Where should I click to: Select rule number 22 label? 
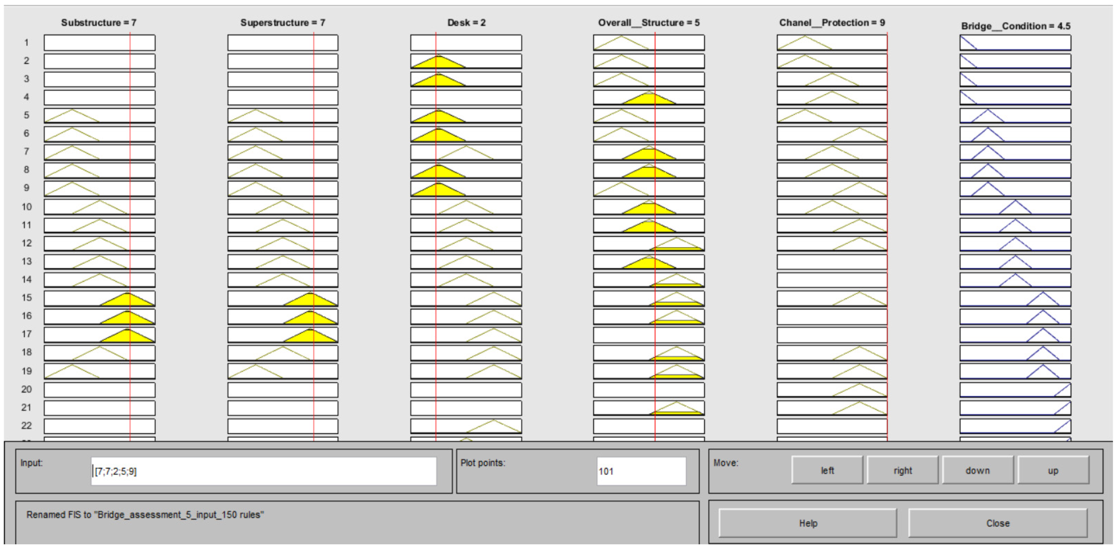coord(26,425)
